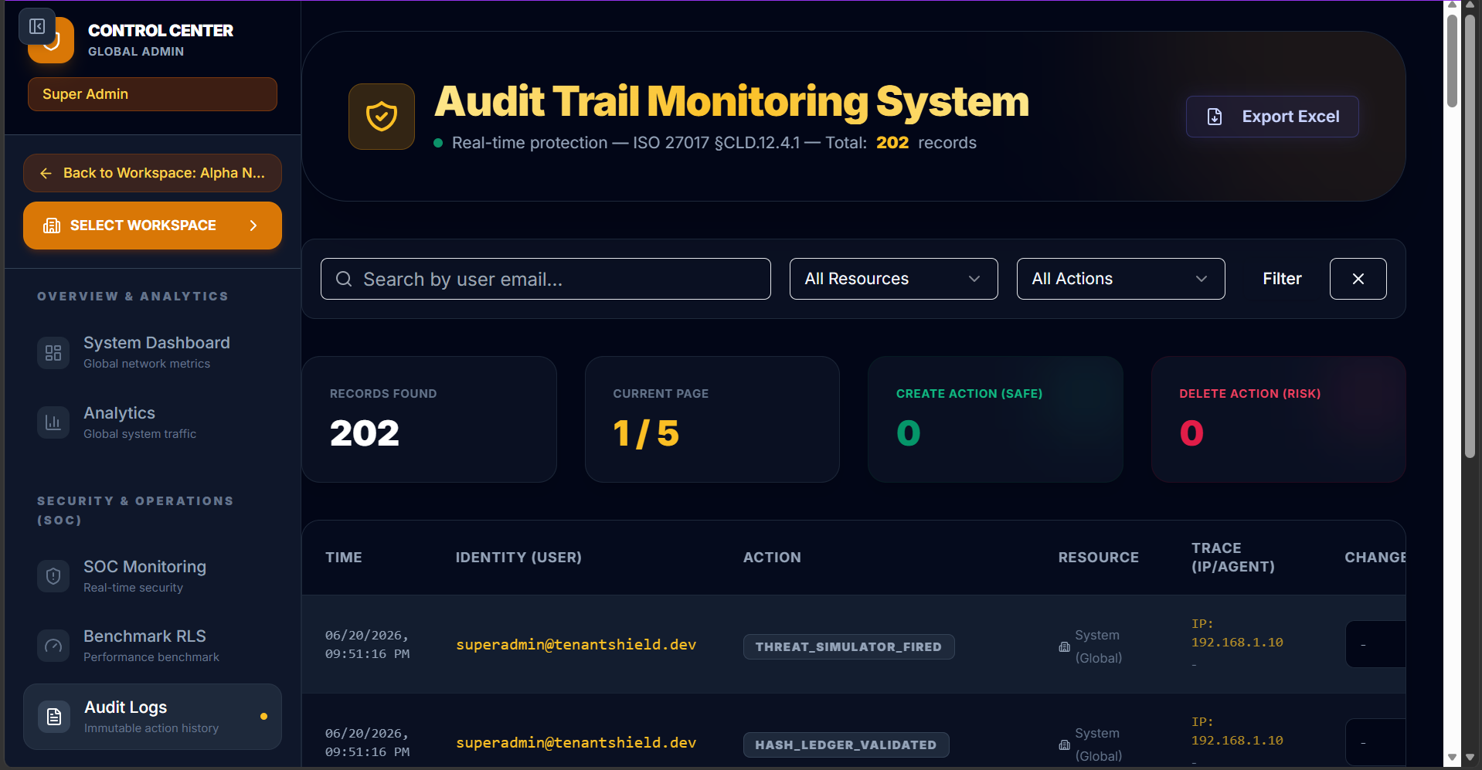Click the email in the HASH_LEDGER_VALIDATED row

[576, 743]
